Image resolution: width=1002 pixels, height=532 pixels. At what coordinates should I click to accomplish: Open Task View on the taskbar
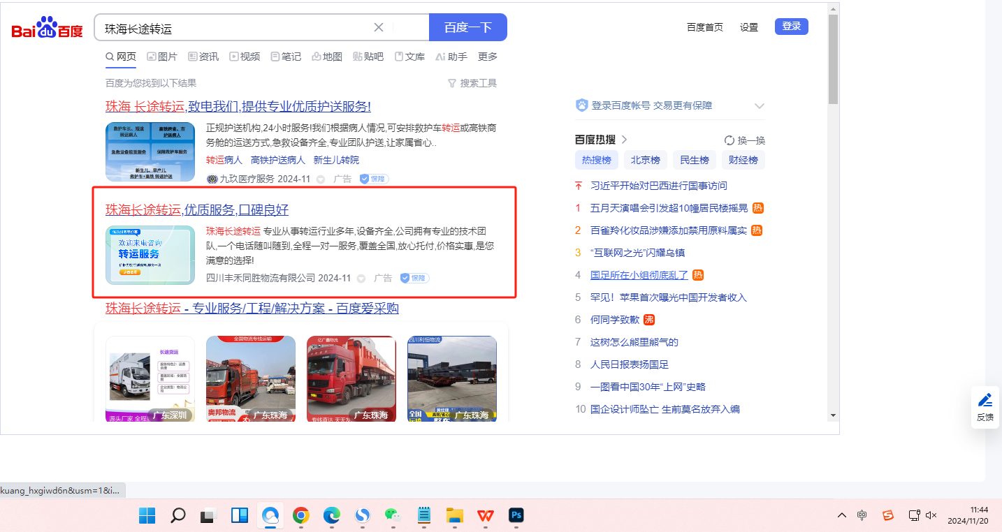[x=209, y=515]
